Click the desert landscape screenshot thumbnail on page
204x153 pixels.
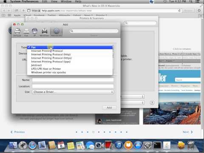(172, 109)
